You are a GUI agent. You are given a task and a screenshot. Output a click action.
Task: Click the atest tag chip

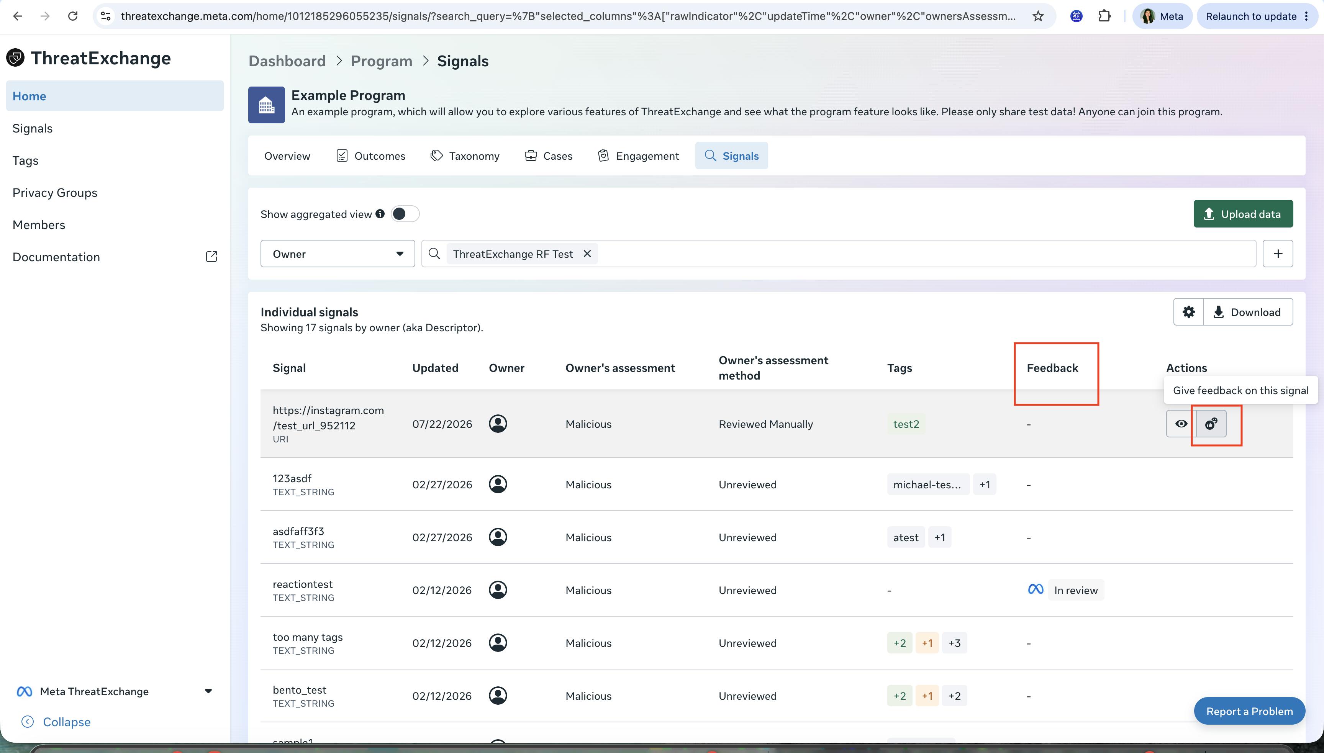point(906,537)
